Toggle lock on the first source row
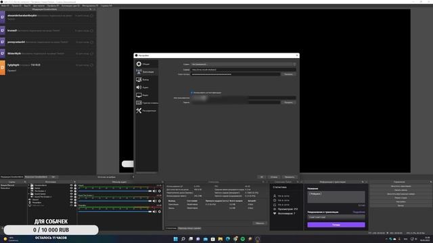Screen dimensions: 433x243 point(75,185)
